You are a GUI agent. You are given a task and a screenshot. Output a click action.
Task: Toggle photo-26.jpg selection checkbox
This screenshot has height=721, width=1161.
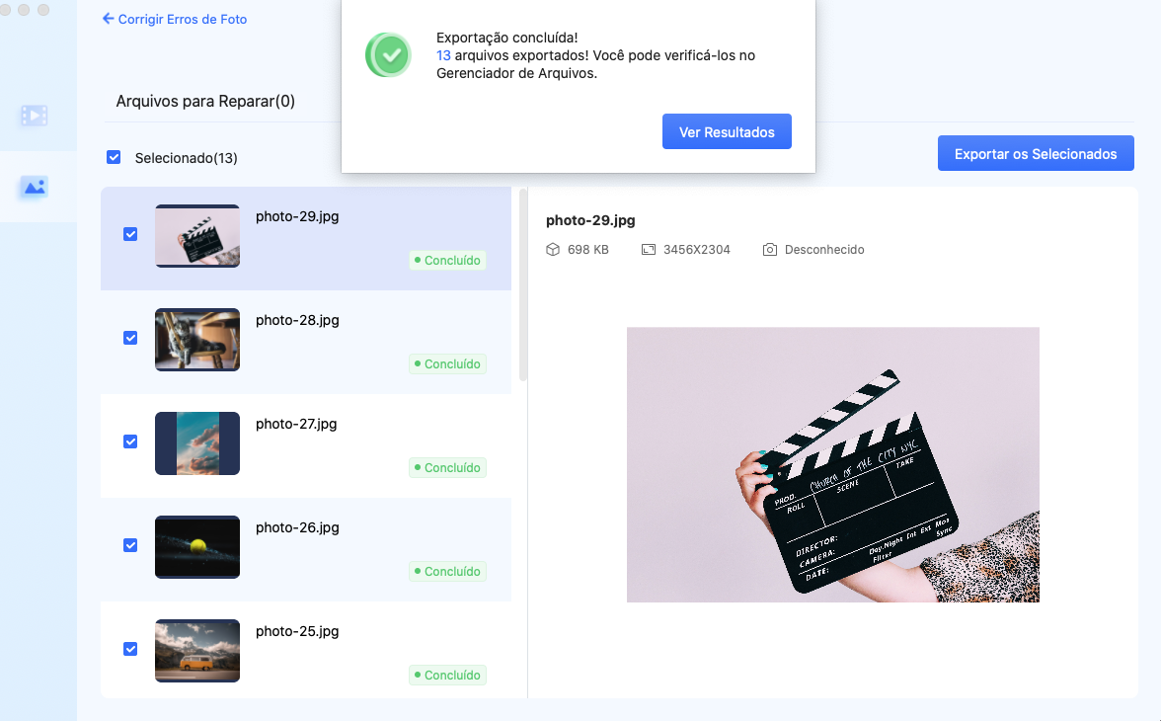tap(129, 545)
